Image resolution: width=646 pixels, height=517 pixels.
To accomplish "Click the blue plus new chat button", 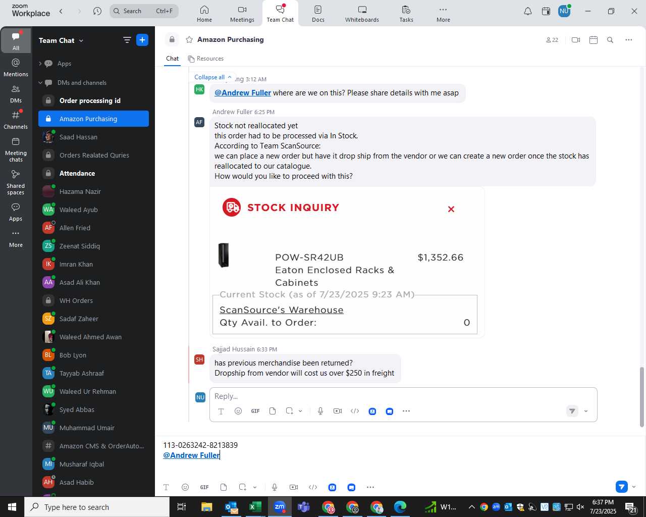I will pyautogui.click(x=142, y=40).
